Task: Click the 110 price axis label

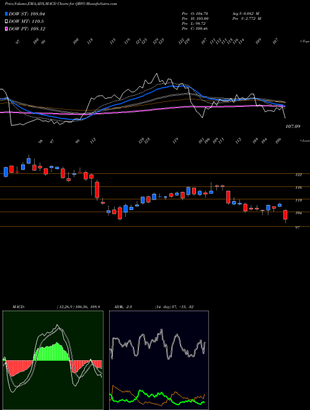Action: pos(298,200)
